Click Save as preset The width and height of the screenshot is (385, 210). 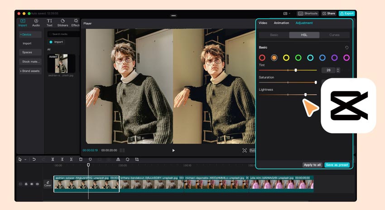tap(337, 165)
